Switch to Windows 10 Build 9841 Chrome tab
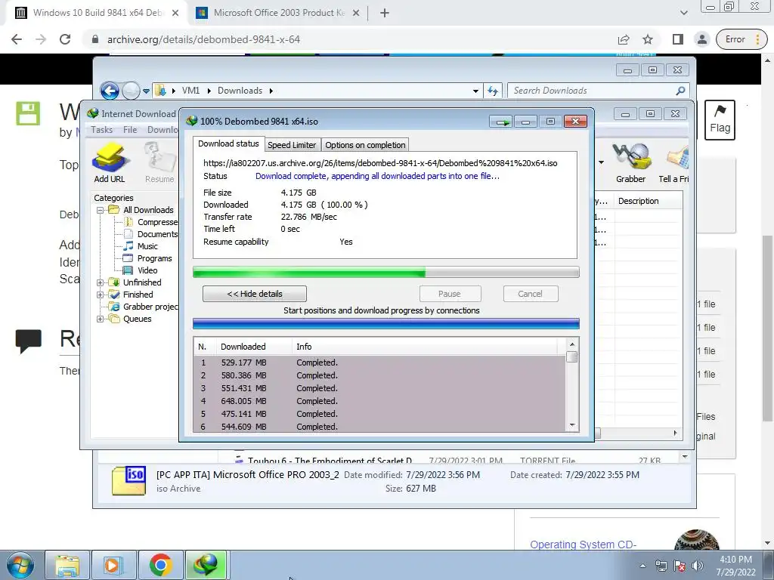Image resolution: width=774 pixels, height=580 pixels. pos(98,13)
